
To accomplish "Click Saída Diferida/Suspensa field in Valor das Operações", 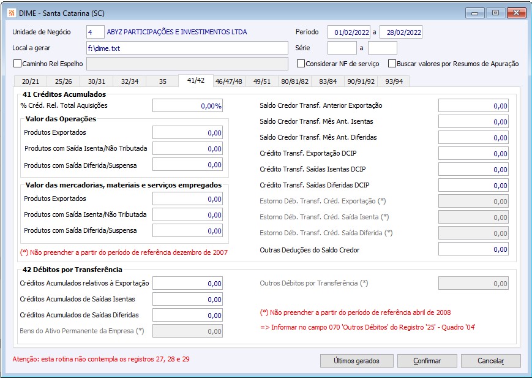I will click(187, 164).
